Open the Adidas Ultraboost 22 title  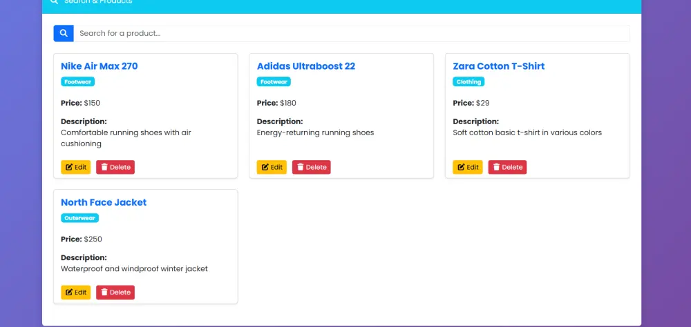tap(305, 66)
